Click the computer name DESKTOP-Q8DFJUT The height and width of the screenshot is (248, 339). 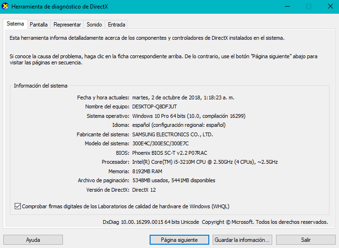point(154,107)
